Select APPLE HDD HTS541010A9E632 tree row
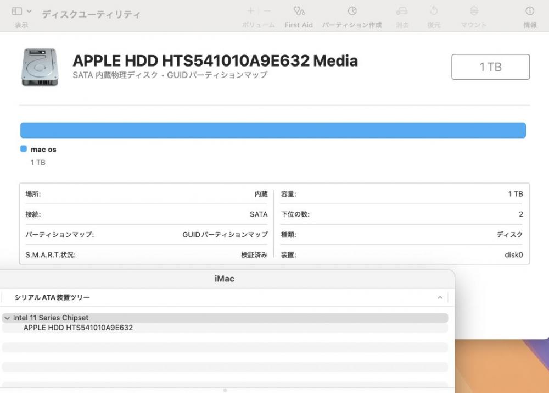Viewport: 549px width, 393px height. [225, 328]
